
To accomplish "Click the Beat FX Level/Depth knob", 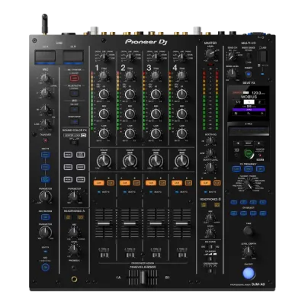I will click(248, 252).
